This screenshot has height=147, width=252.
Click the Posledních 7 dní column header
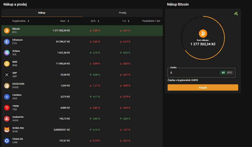tap(151, 21)
